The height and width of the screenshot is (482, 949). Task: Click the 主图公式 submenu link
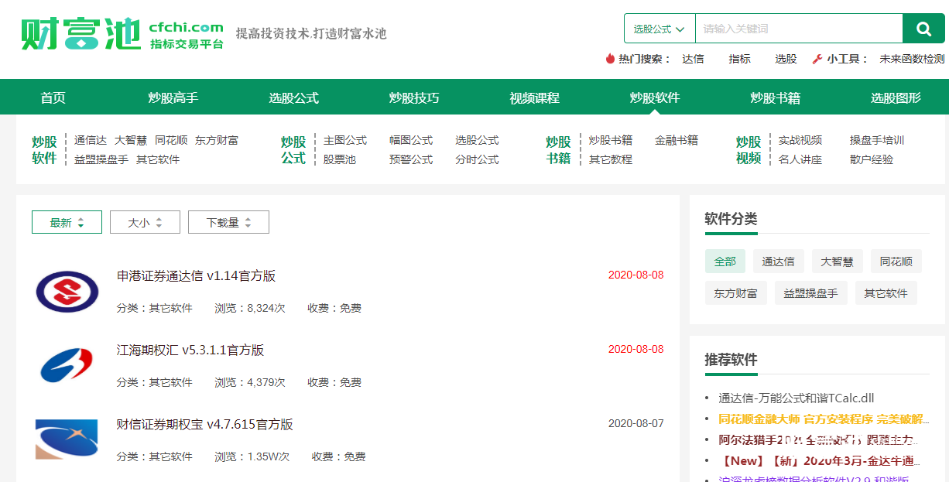click(x=345, y=141)
